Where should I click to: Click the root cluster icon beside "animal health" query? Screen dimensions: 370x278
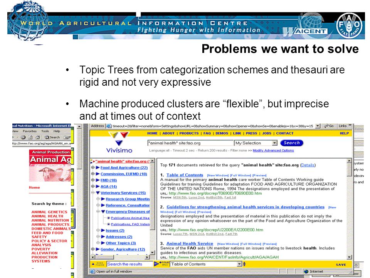92,162
